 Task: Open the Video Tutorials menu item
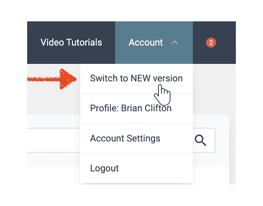[x=71, y=42]
